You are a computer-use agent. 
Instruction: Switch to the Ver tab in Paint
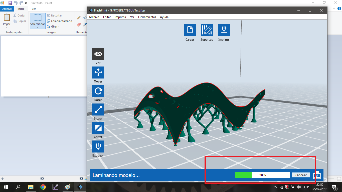(34, 9)
